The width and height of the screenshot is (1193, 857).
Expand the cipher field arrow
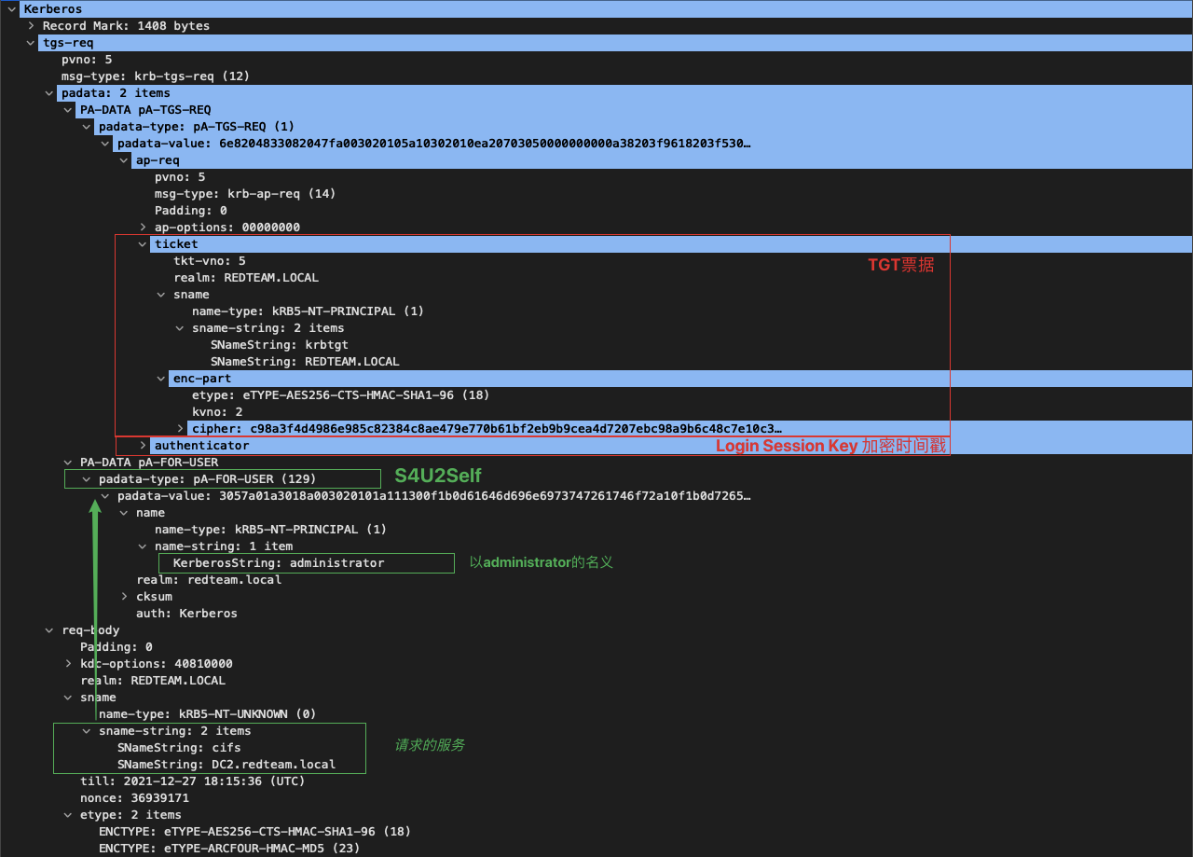click(x=180, y=429)
